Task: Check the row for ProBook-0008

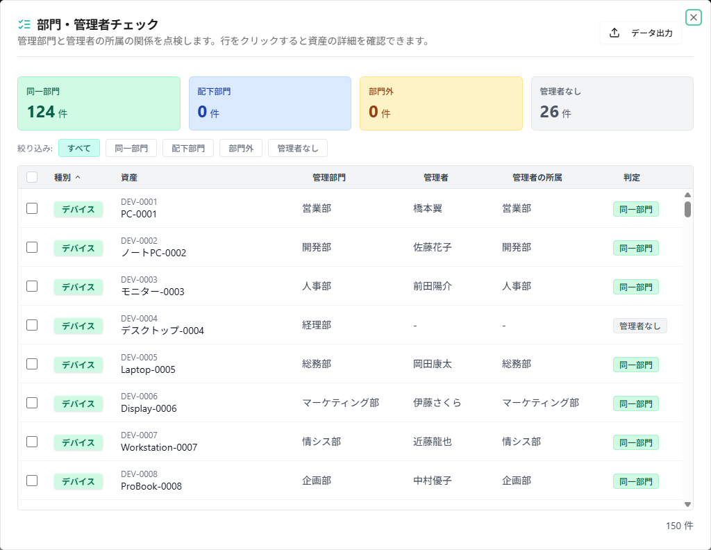Action: tap(32, 481)
